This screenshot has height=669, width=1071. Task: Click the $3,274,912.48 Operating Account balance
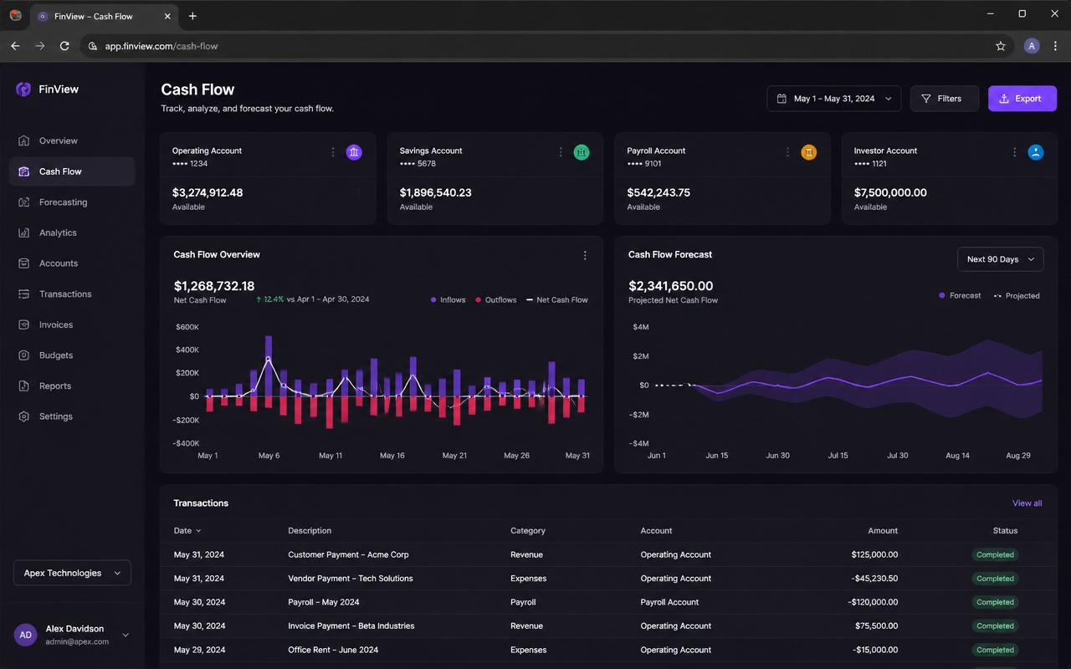(208, 192)
